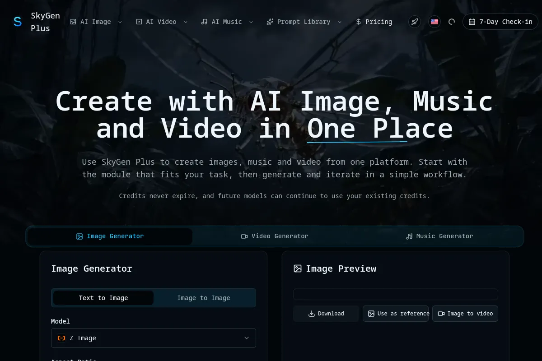Open the AI Music menu
This screenshot has width=542, height=361.
(227, 22)
